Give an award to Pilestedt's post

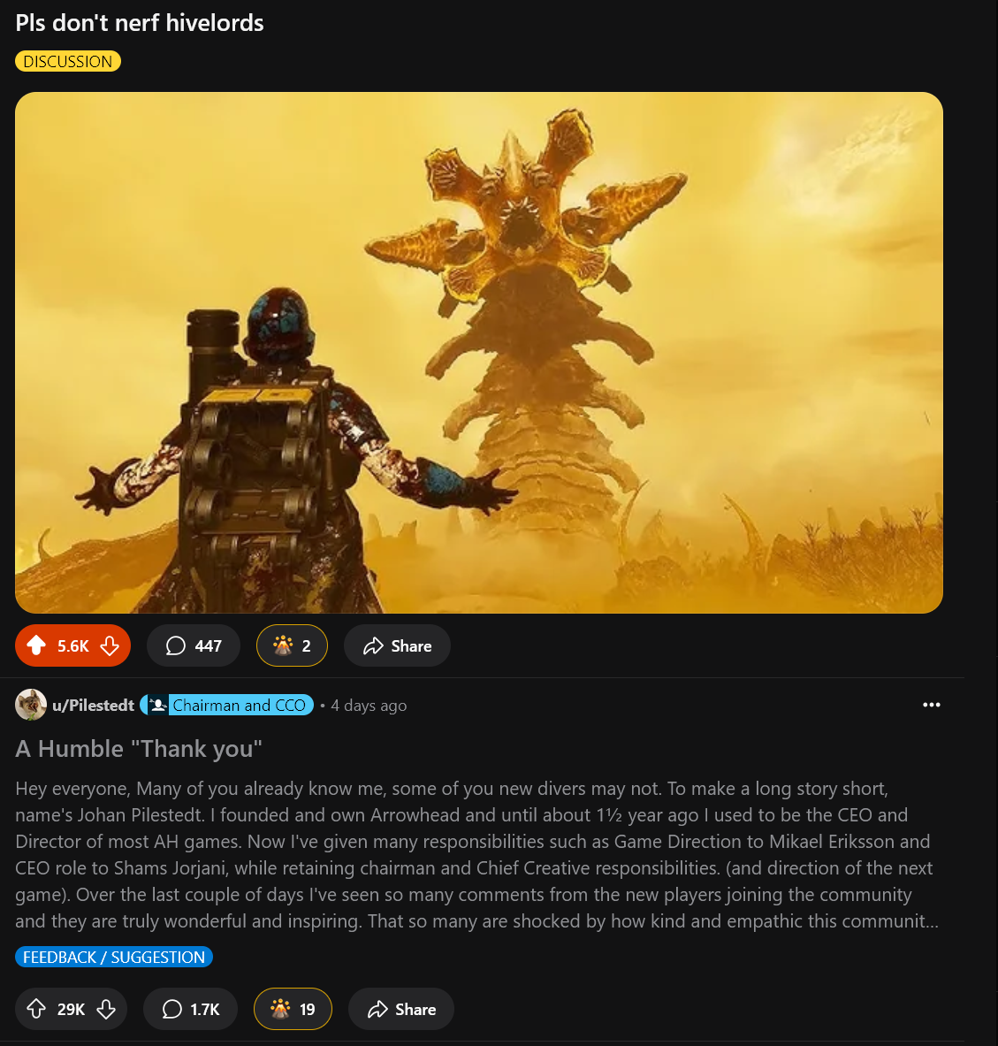293,1009
